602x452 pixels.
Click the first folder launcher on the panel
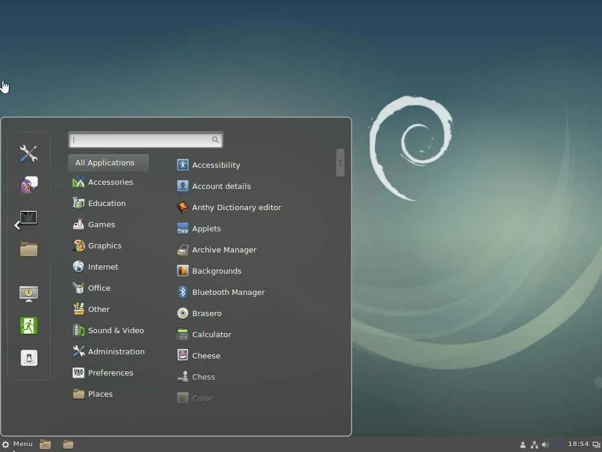click(x=45, y=444)
